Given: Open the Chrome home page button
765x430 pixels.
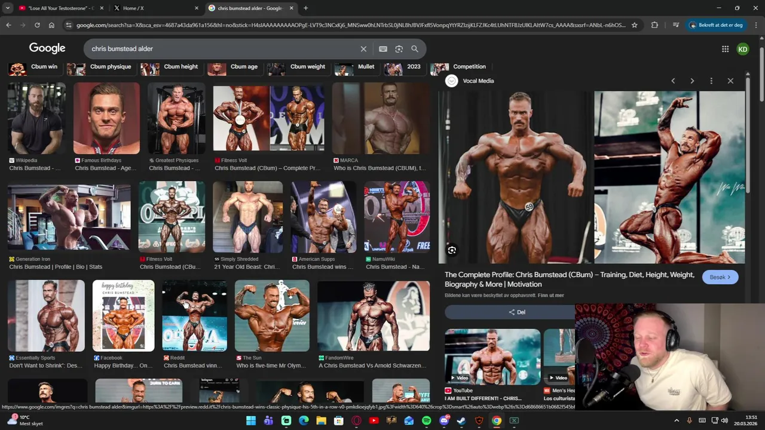Looking at the screenshot, I should click(51, 25).
